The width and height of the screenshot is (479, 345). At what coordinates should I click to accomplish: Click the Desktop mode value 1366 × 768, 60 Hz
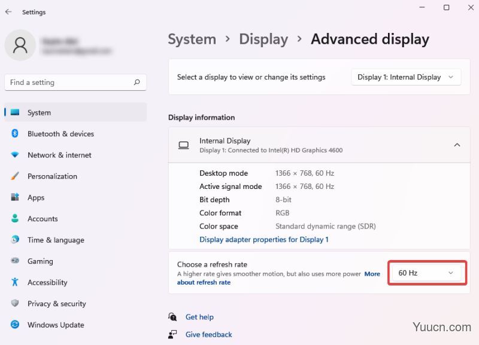[305, 173]
